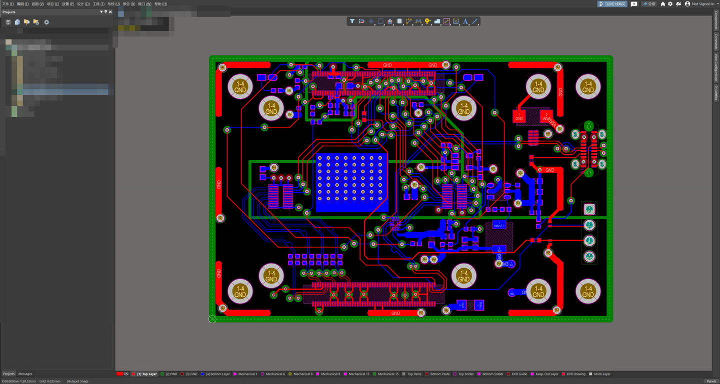Click the 立即在线购买 buy online button
720x384 pixels.
click(612, 4)
